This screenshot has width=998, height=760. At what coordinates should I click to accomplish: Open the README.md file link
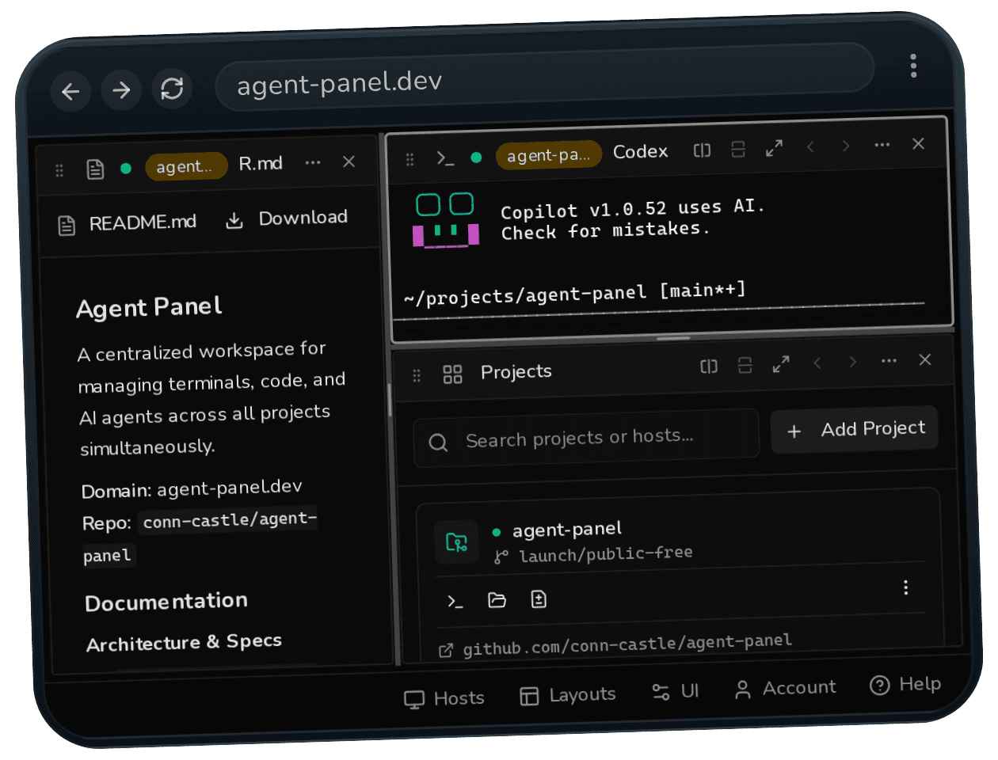tap(128, 223)
